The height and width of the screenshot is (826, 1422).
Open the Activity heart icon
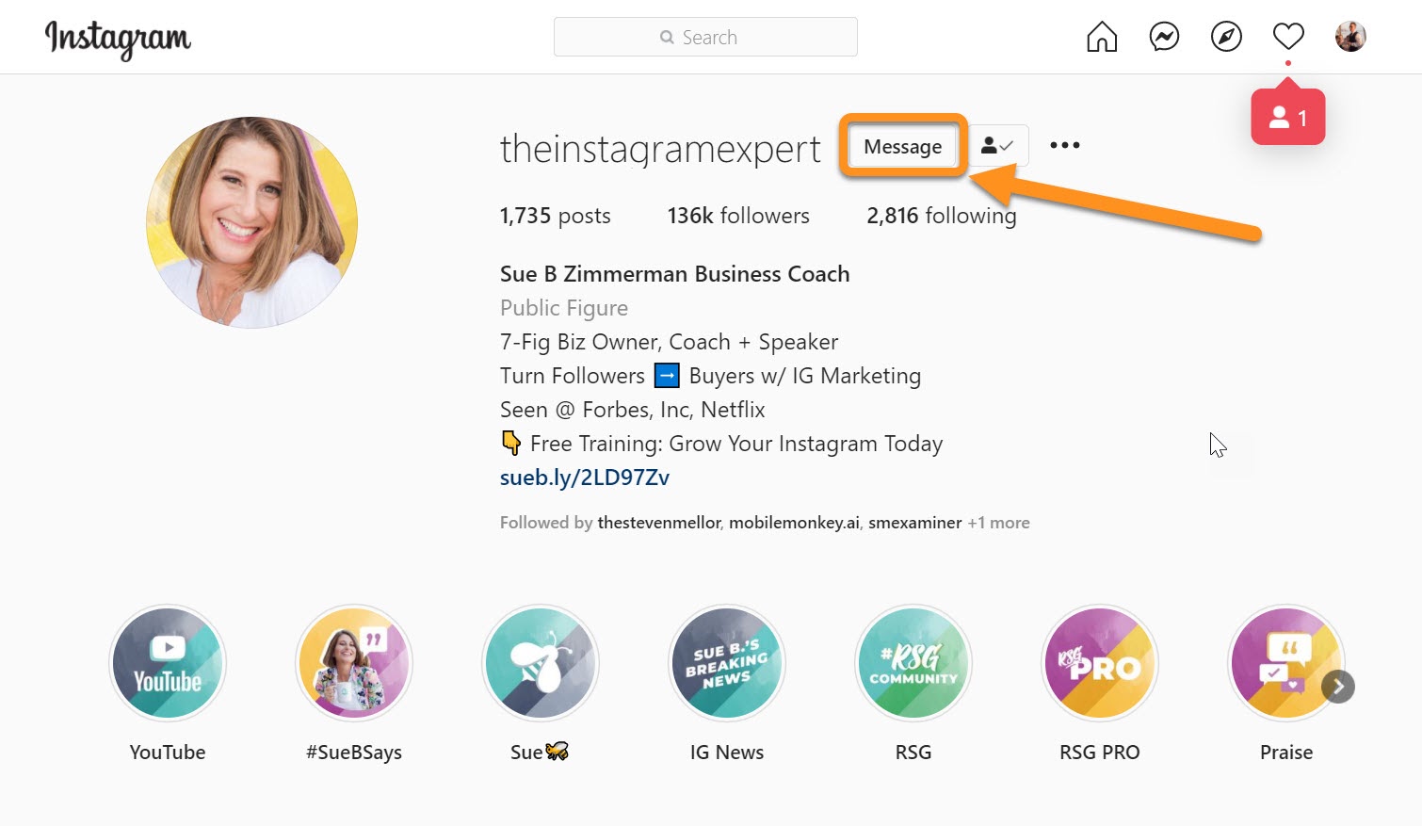click(x=1287, y=37)
